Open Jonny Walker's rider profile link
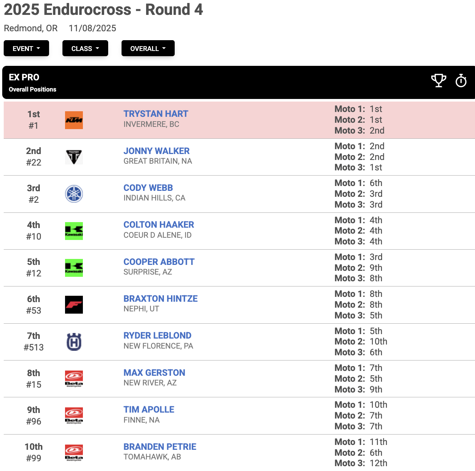Image resolution: width=475 pixels, height=471 pixels. pyautogui.click(x=156, y=151)
